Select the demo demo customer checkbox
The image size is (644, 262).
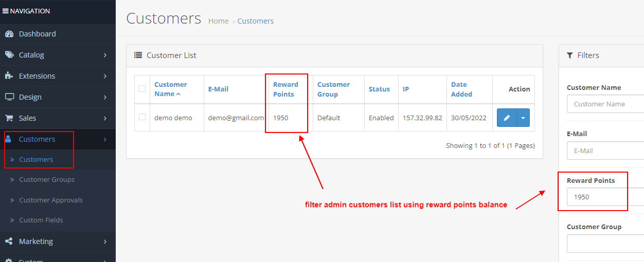click(x=142, y=117)
